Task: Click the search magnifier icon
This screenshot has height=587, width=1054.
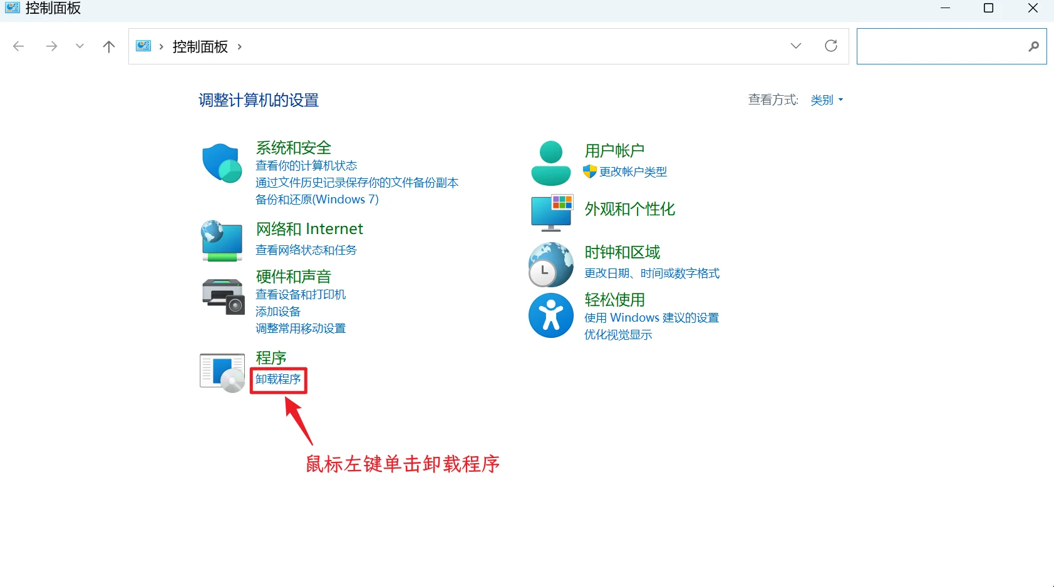Action: 1035,46
